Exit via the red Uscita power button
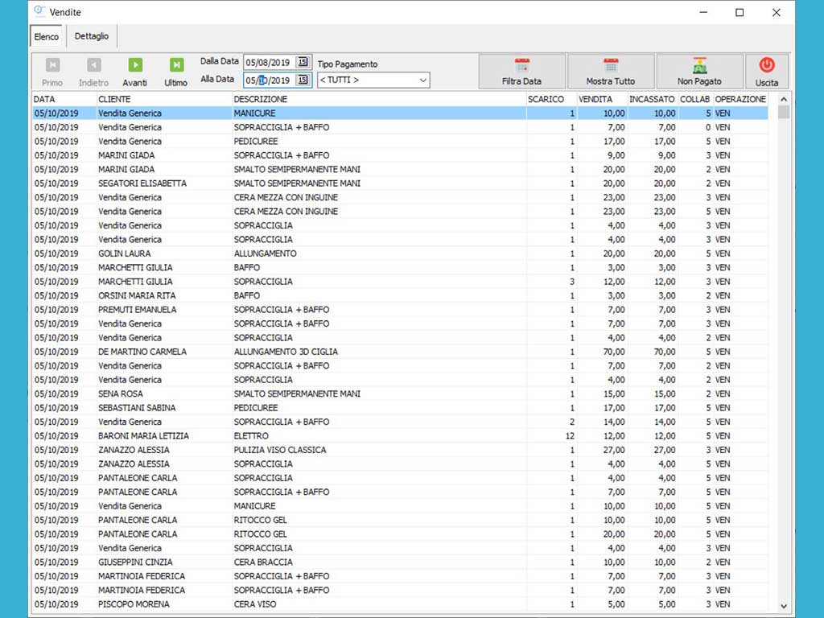The height and width of the screenshot is (618, 824). (766, 72)
